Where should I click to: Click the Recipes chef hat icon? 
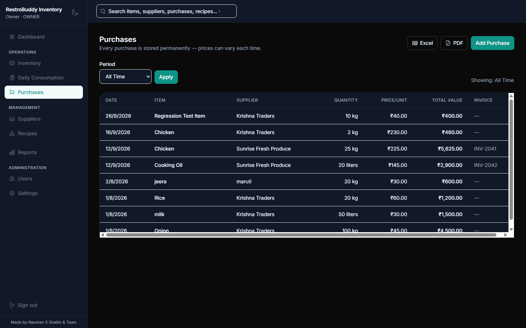click(12, 133)
